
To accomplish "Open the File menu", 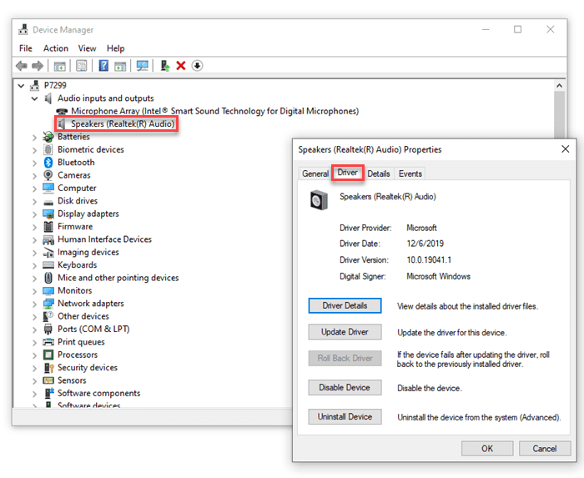I will tap(26, 48).
